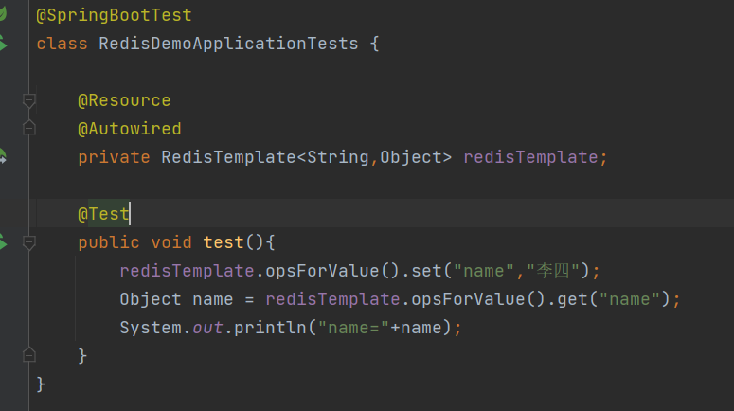Click the set method call
Viewport: 734px width, 411px height.
pyautogui.click(x=428, y=271)
